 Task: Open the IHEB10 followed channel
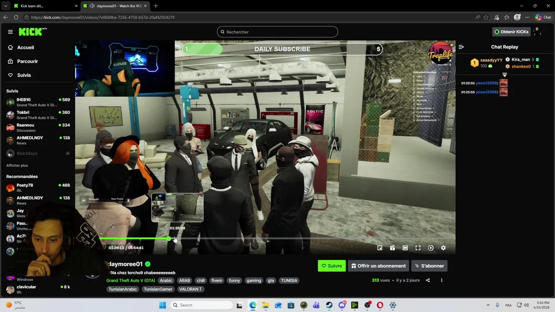pos(38,102)
